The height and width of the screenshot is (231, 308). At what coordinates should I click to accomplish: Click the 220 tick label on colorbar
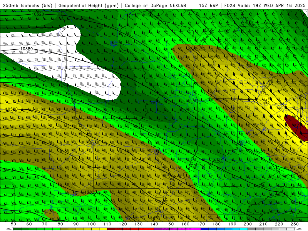(279, 224)
